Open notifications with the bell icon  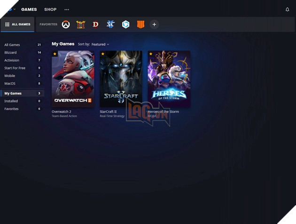pyautogui.click(x=288, y=9)
